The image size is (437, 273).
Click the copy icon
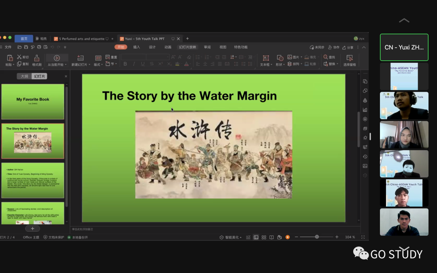pyautogui.click(x=19, y=64)
